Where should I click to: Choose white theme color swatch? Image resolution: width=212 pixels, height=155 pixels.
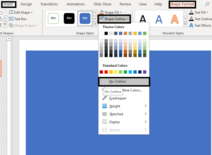tap(101, 33)
